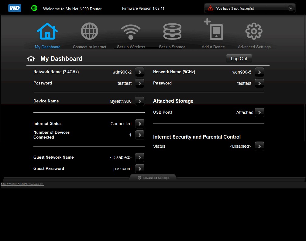
Task: Click the 'wdn900-5' network name value
Action: (242, 72)
